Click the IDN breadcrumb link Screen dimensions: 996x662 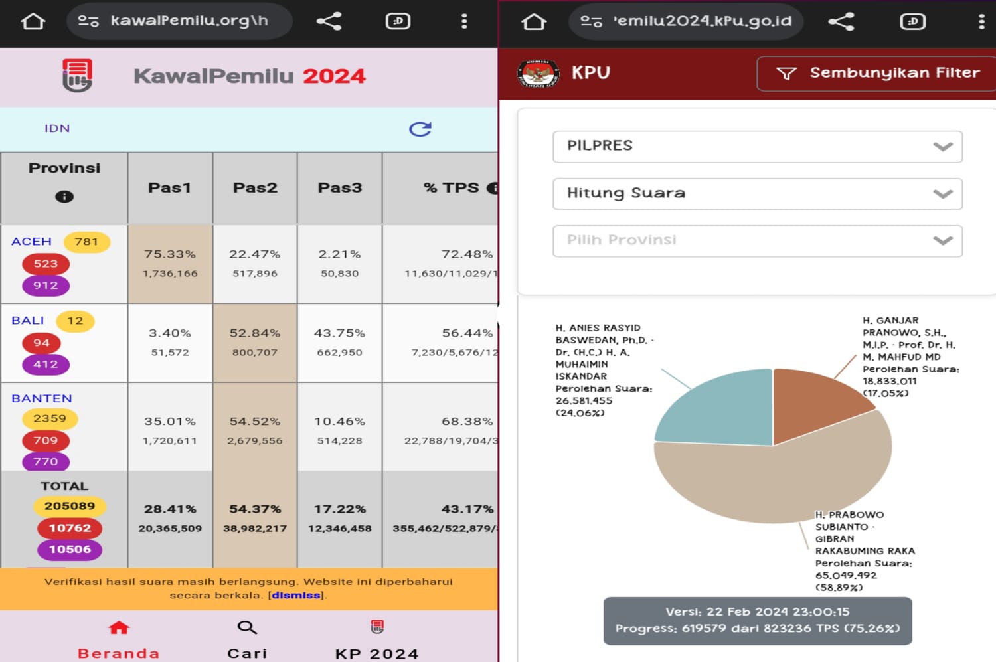[x=57, y=129]
